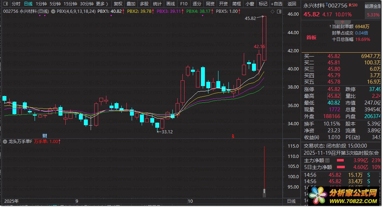Toggle the chart side panel icon

(x=279, y=11)
